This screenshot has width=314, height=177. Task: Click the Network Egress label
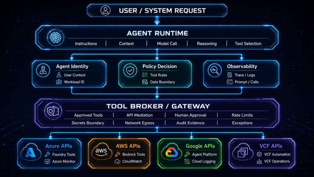pyautogui.click(x=140, y=123)
